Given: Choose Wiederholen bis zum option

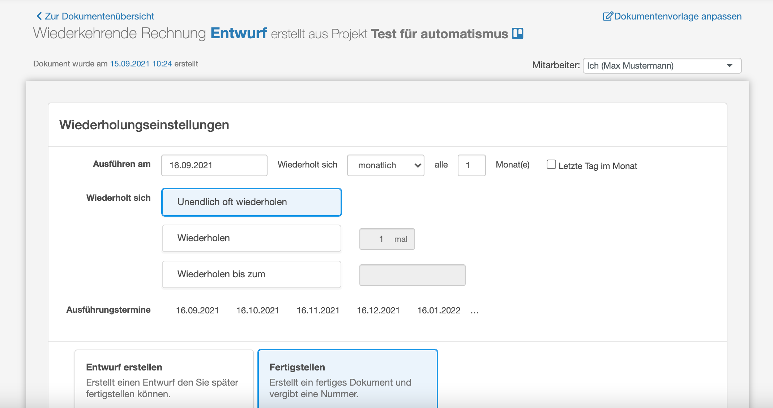Looking at the screenshot, I should pyautogui.click(x=252, y=274).
